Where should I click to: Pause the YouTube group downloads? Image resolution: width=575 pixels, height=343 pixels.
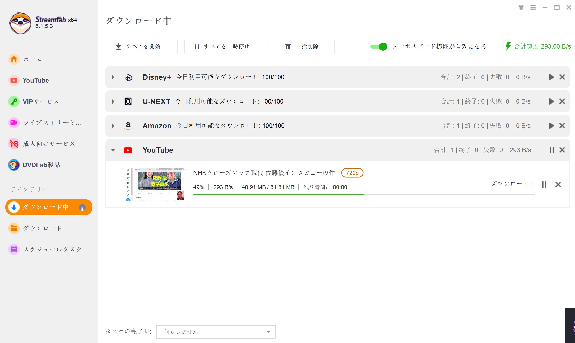pyautogui.click(x=551, y=150)
